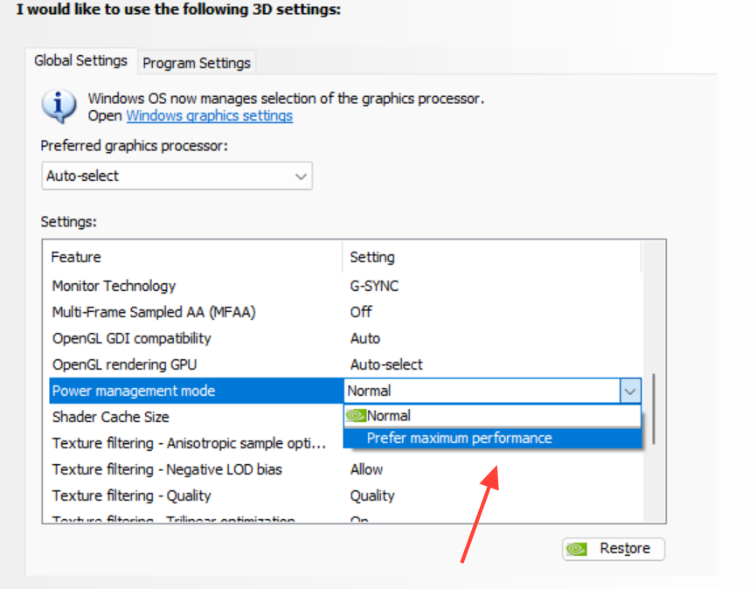Click the NVIDIA icon on the Restore button
756x589 pixels.
pyautogui.click(x=576, y=549)
